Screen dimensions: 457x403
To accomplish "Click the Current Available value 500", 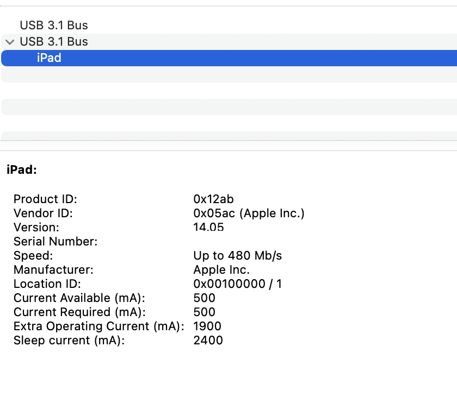I will pyautogui.click(x=204, y=298).
